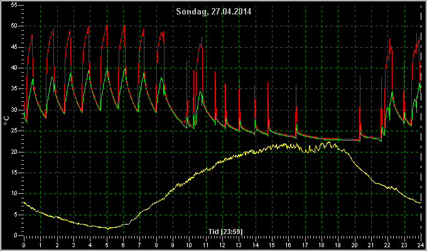Select hour 22 on the time axis
The height and width of the screenshot is (251, 427).
pos(388,245)
